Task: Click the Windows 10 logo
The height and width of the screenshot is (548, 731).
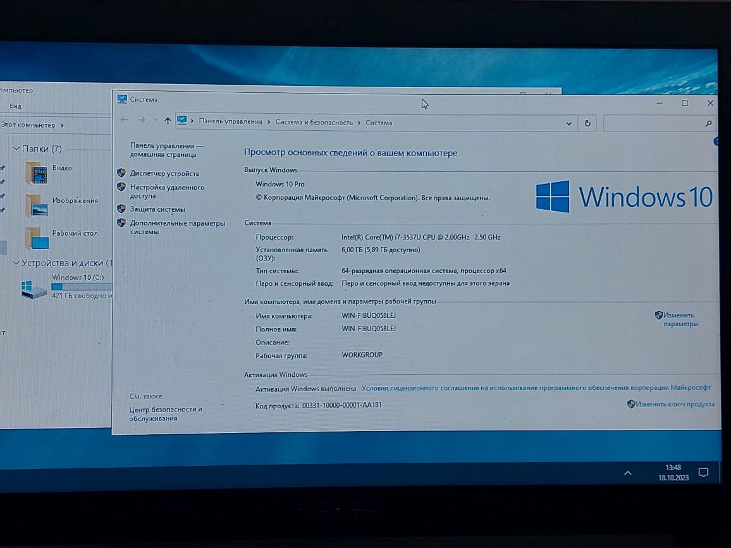Action: tap(624, 197)
